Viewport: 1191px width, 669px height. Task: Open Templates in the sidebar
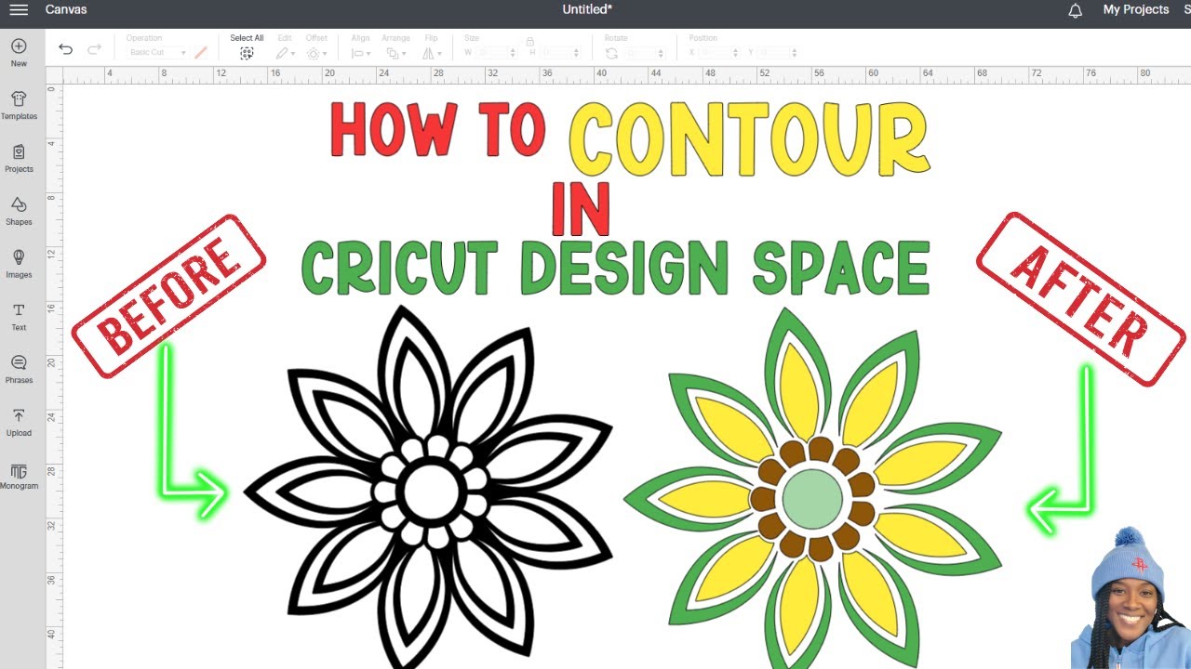coord(19,105)
